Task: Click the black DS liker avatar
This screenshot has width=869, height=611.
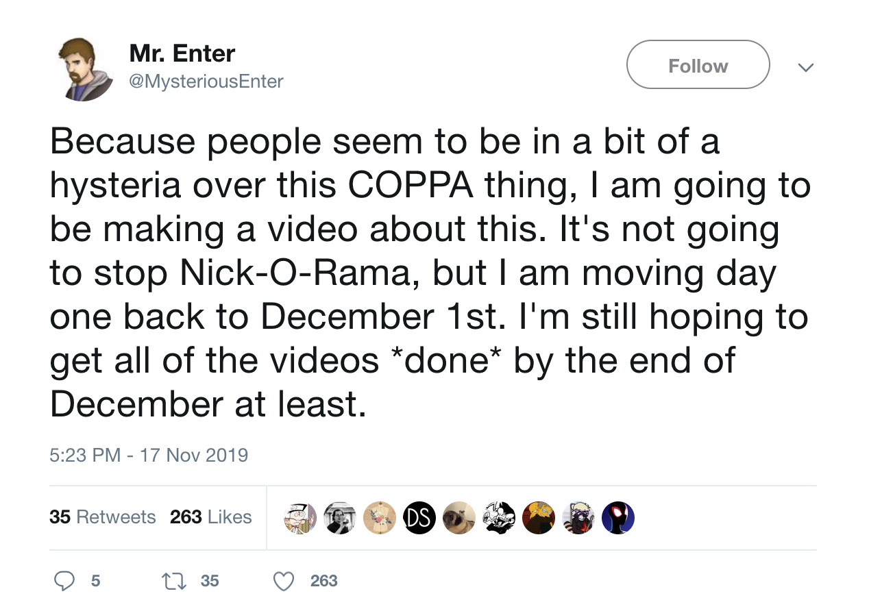Action: tap(419, 518)
